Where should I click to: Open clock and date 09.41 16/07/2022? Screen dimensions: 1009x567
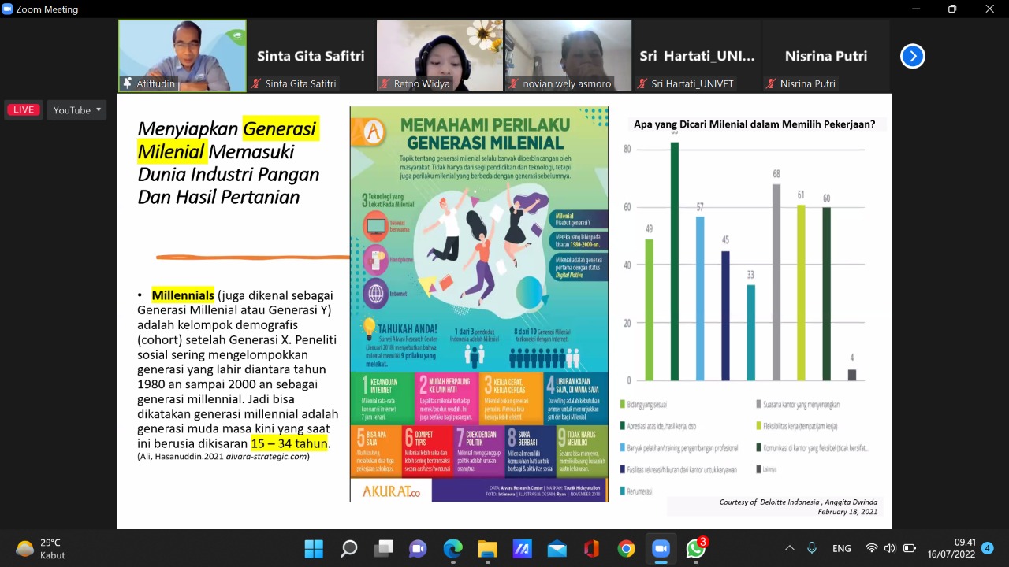coord(953,548)
